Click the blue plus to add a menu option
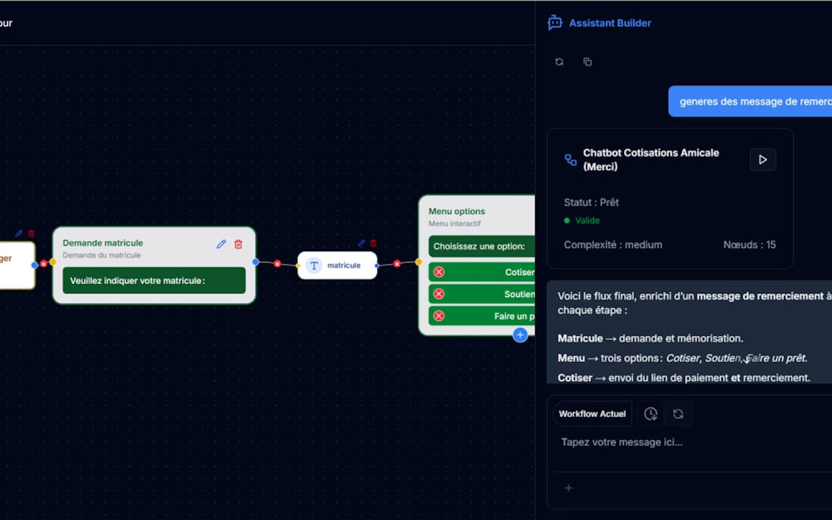832x520 pixels. [x=520, y=334]
